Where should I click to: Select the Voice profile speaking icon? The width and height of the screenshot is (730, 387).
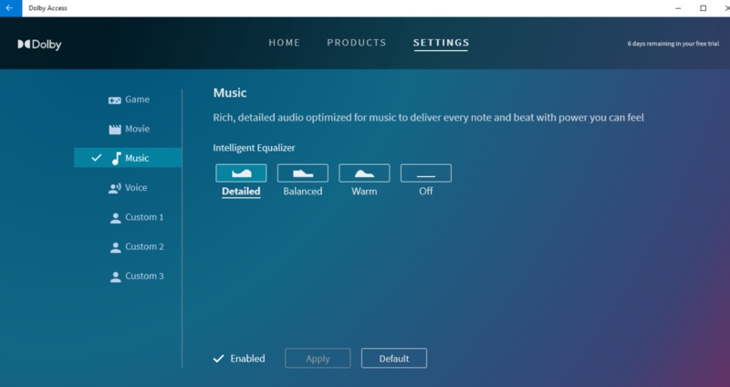(115, 188)
